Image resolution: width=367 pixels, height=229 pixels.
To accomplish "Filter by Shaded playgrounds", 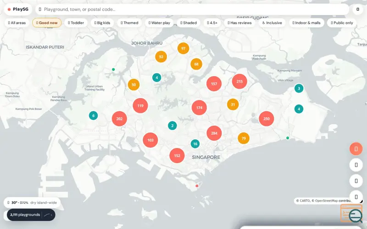I will click(189, 23).
